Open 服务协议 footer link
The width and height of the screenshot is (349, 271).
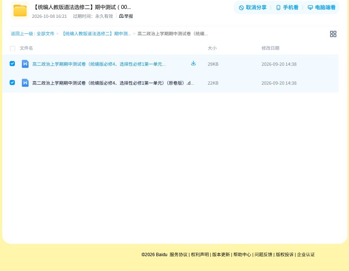click(179, 255)
